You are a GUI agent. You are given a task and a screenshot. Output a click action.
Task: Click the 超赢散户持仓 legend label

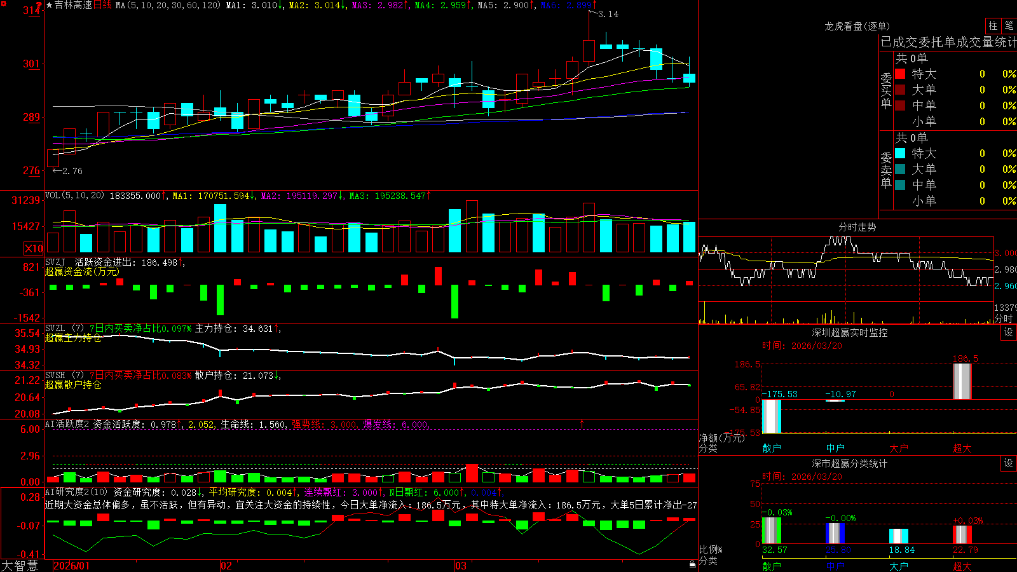(x=73, y=385)
